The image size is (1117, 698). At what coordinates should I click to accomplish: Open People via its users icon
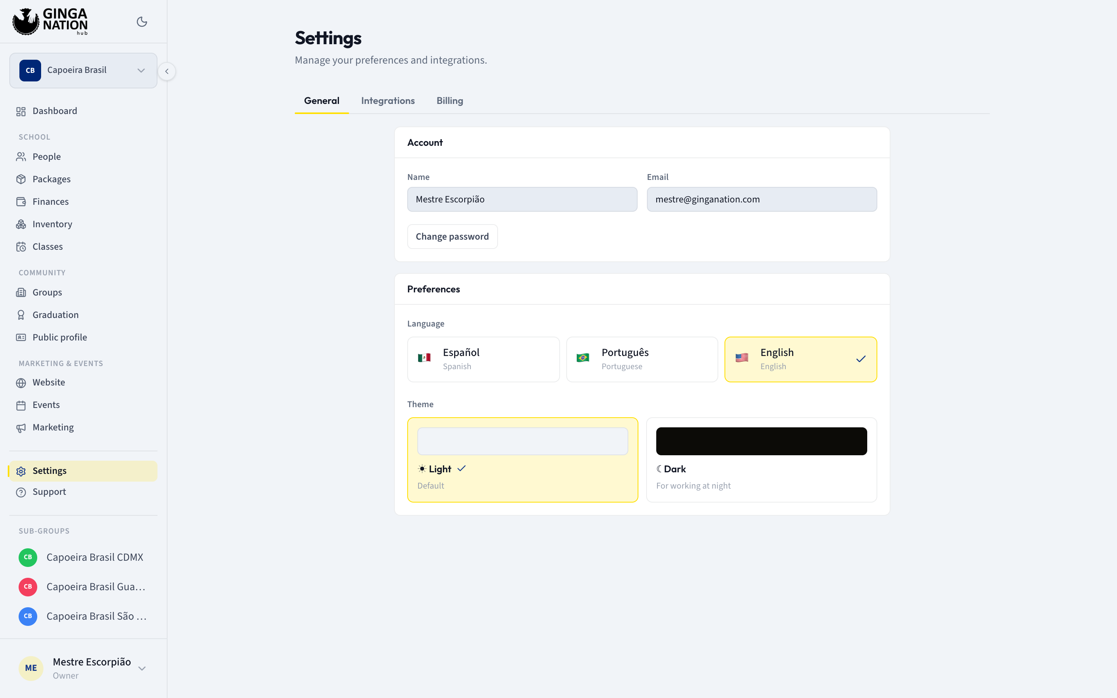pos(21,157)
